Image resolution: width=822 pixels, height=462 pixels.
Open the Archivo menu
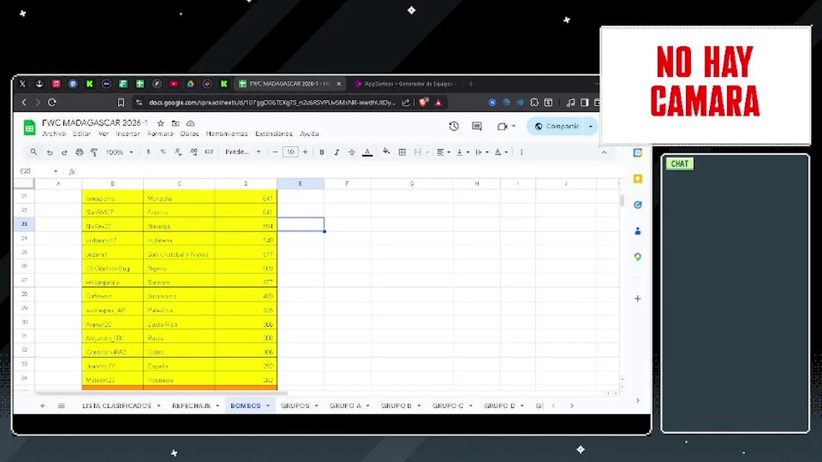[54, 133]
